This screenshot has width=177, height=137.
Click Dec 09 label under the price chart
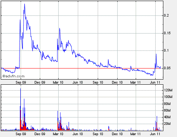click(x=40, y=82)
